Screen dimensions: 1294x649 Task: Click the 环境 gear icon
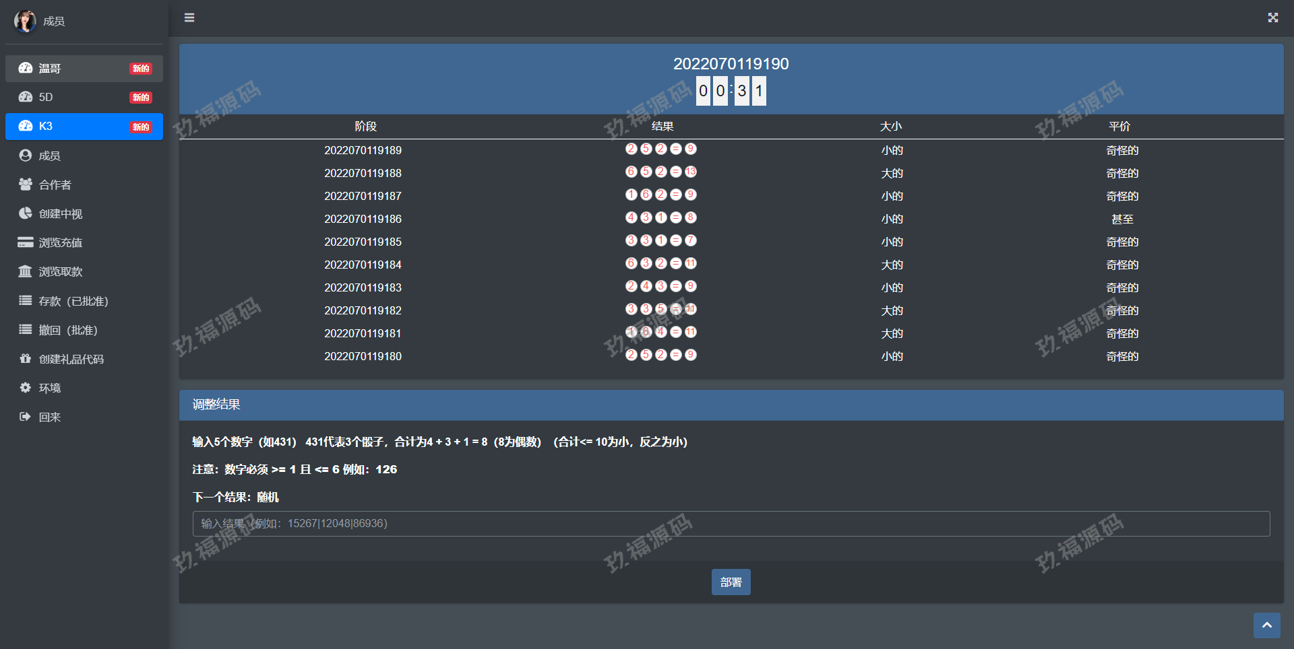point(26,388)
